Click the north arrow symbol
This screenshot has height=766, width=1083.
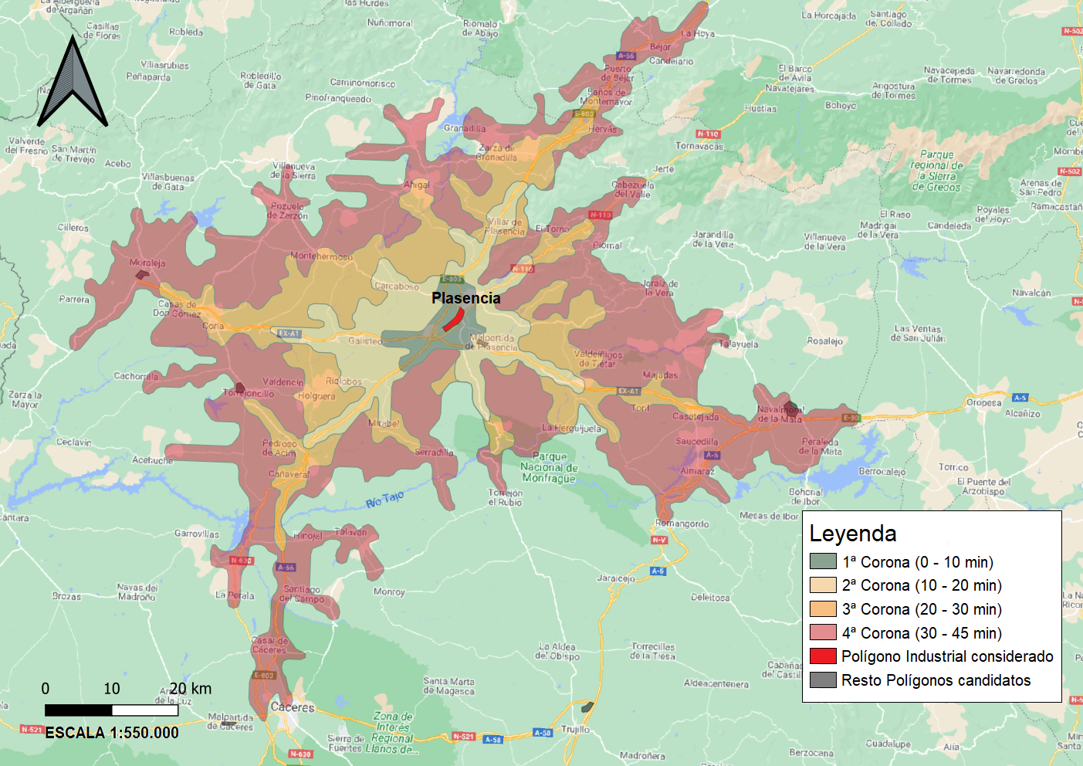pyautogui.click(x=73, y=85)
